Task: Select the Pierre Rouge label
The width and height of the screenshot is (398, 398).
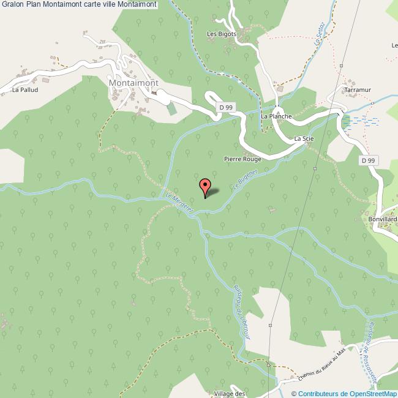Action: (242, 159)
